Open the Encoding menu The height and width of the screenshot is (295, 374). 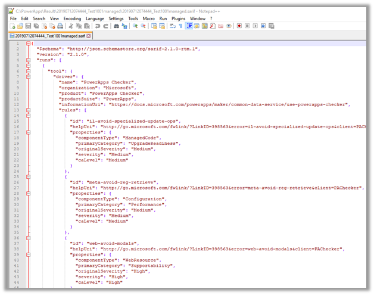72,18
